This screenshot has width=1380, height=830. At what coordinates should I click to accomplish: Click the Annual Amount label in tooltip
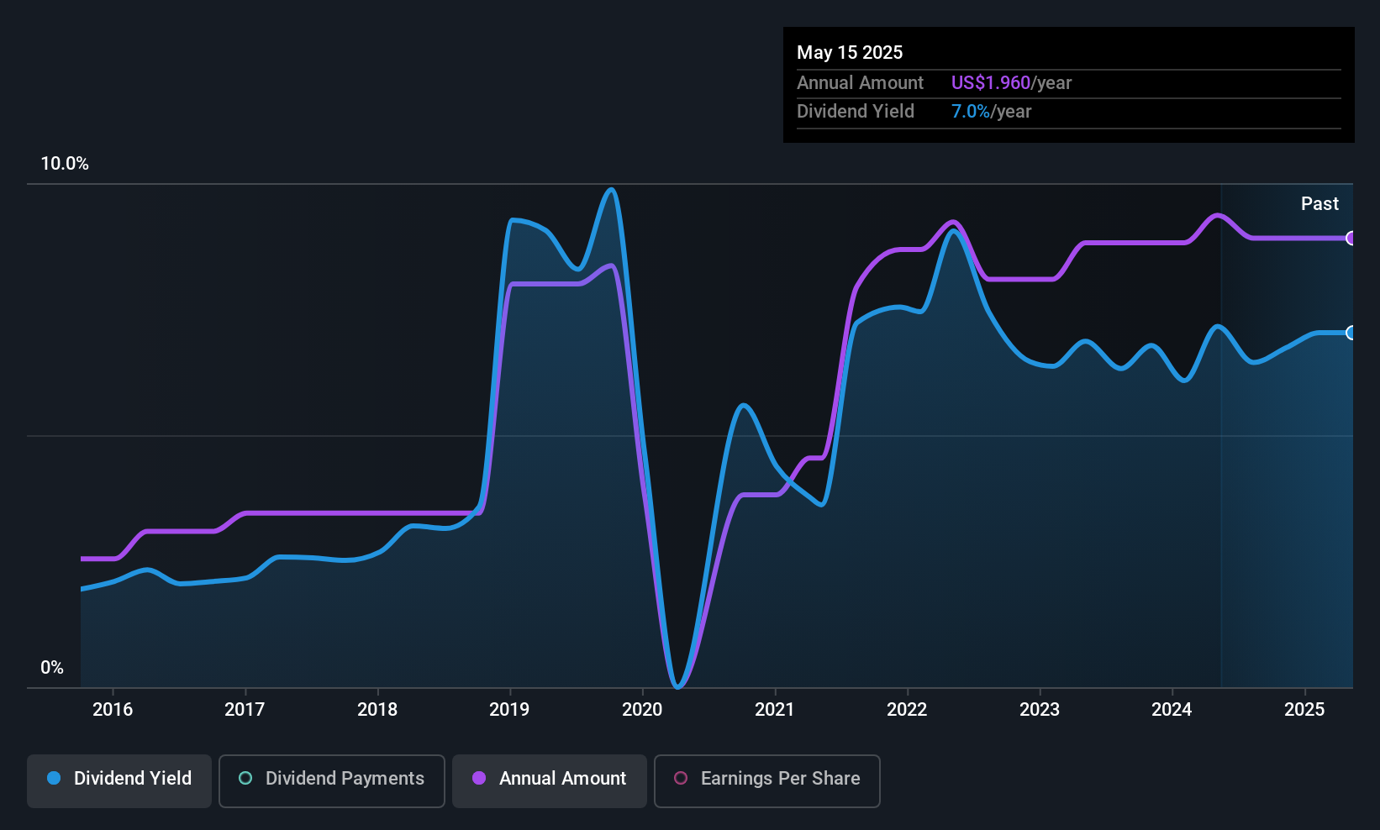[860, 83]
